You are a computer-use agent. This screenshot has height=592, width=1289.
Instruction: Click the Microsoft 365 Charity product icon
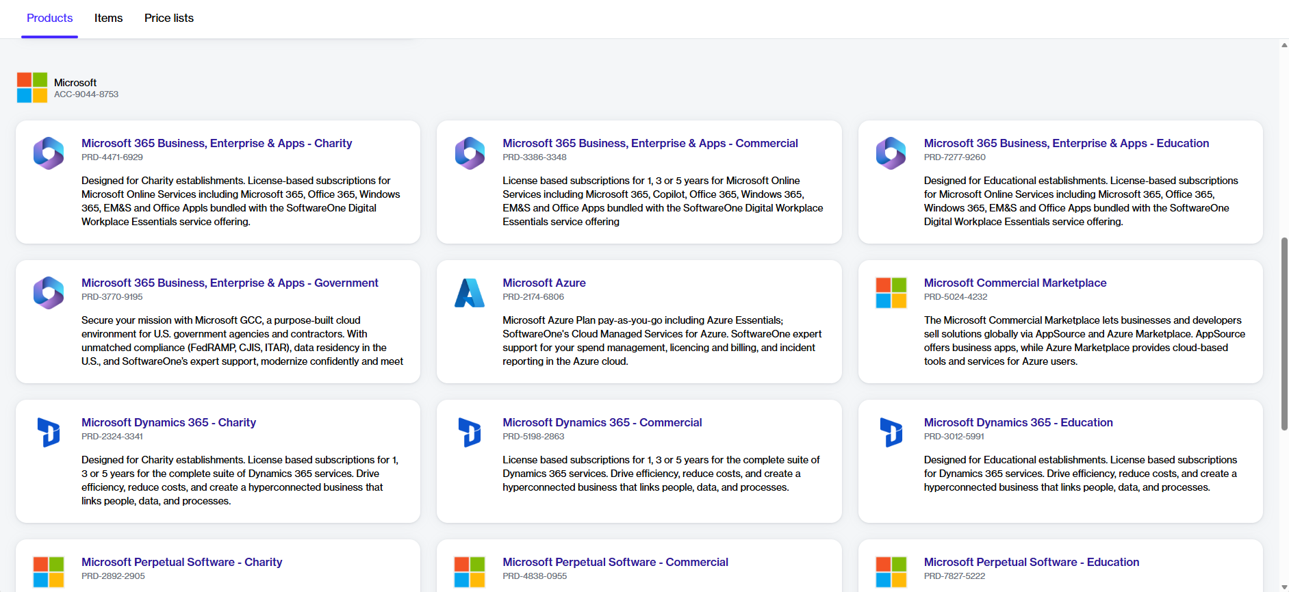click(49, 153)
